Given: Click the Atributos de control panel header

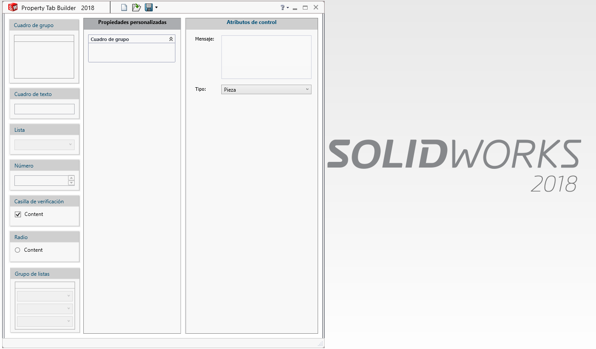Looking at the screenshot, I should 252,24.
